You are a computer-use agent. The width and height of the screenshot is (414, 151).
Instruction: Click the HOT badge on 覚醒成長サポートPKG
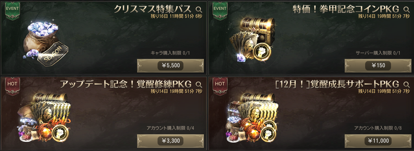[x=220, y=86]
